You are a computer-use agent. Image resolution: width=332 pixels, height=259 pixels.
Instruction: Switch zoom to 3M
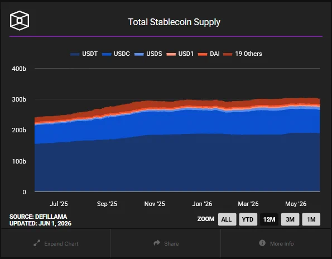tap(290, 219)
